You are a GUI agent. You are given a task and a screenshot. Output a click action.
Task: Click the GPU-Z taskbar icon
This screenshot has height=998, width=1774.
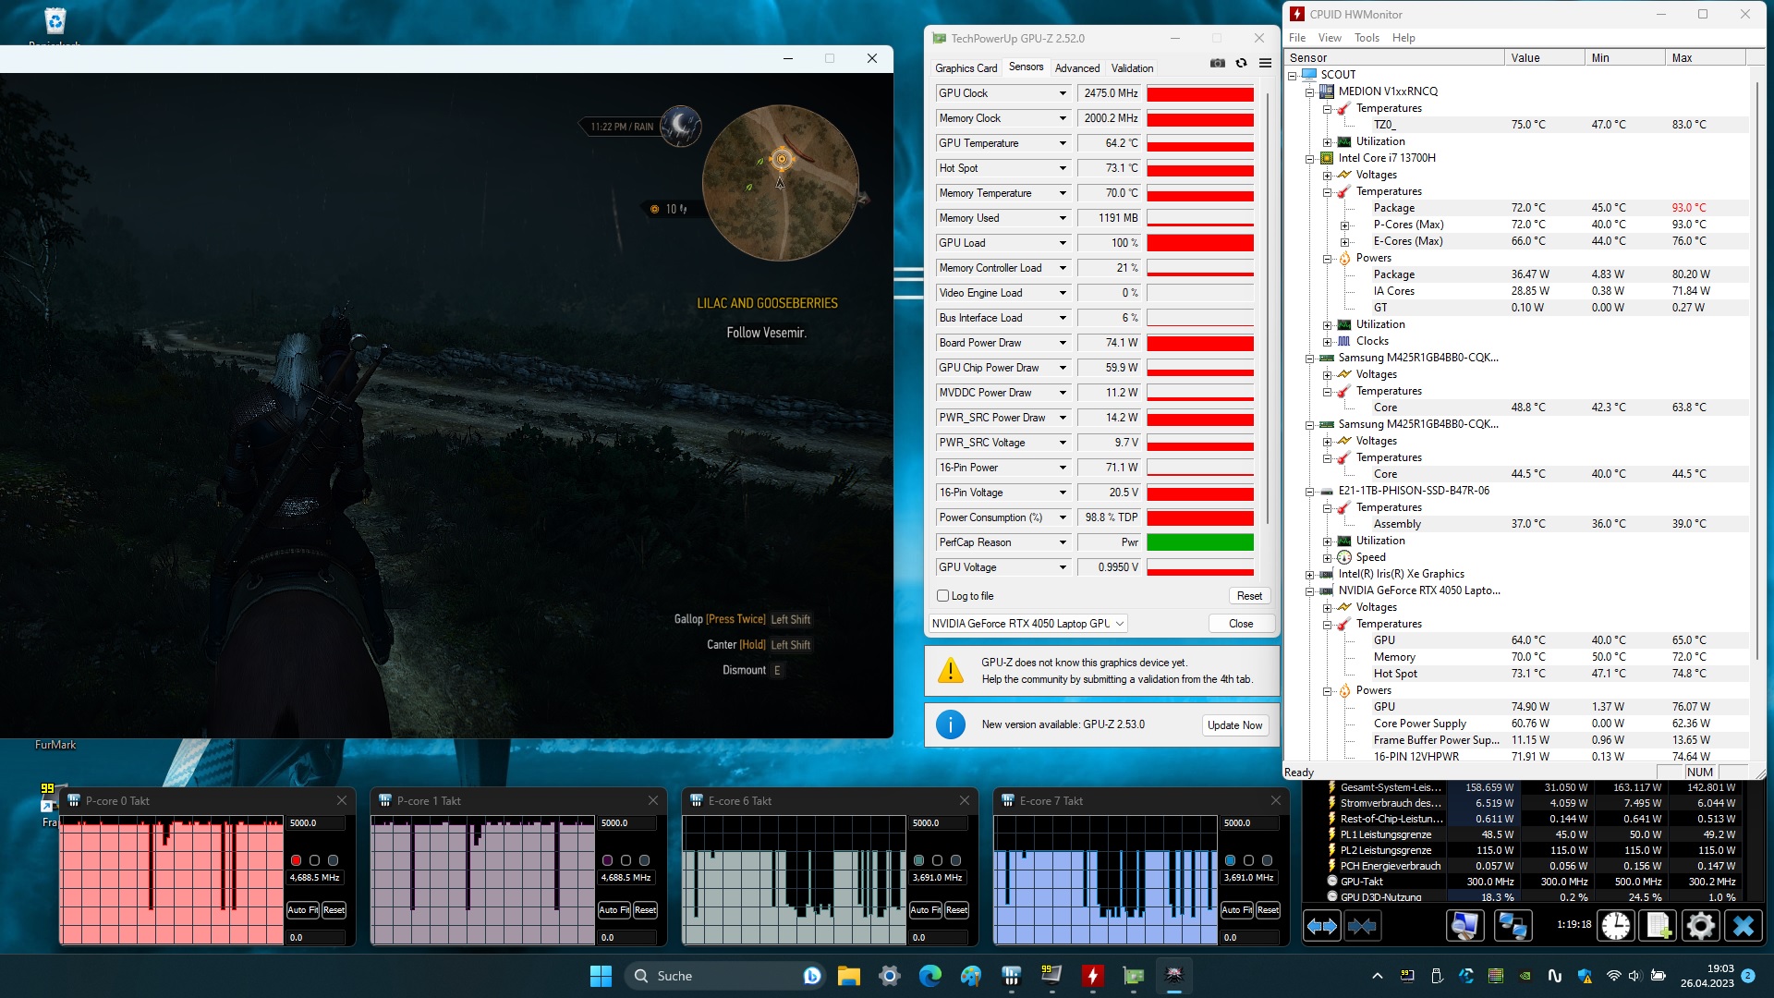click(x=1134, y=976)
